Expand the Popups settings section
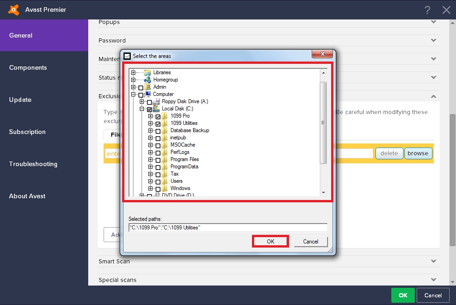Image resolution: width=456 pixels, height=305 pixels. [x=433, y=22]
